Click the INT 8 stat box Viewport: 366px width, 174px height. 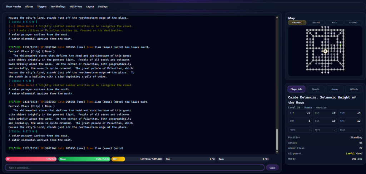pos(300,121)
